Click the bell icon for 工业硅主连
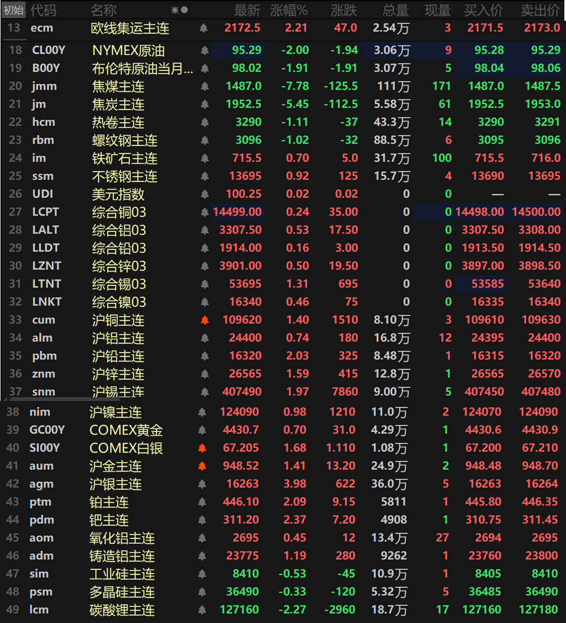566x623 pixels. point(202,574)
